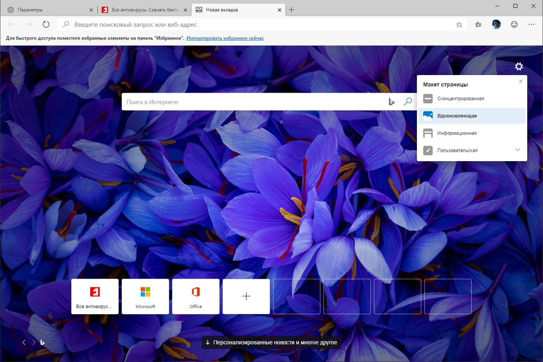Refresh the current page

coord(46,24)
